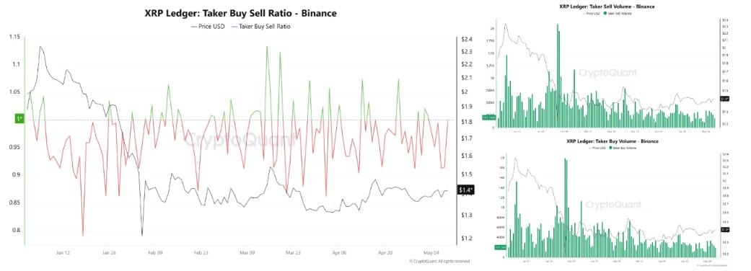
Task: Click the 'XRP Ledger: Taker Buy Volume - Binance' title
Action: 612,141
